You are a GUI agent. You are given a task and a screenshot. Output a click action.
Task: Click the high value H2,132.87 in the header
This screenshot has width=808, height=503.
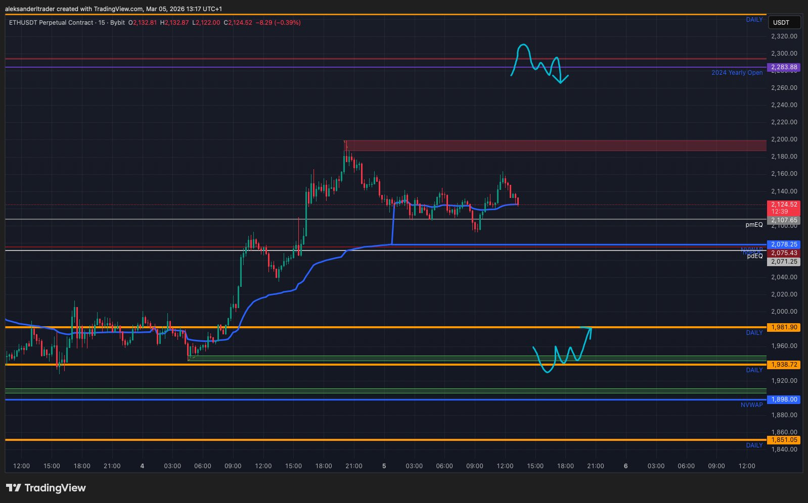coord(174,23)
